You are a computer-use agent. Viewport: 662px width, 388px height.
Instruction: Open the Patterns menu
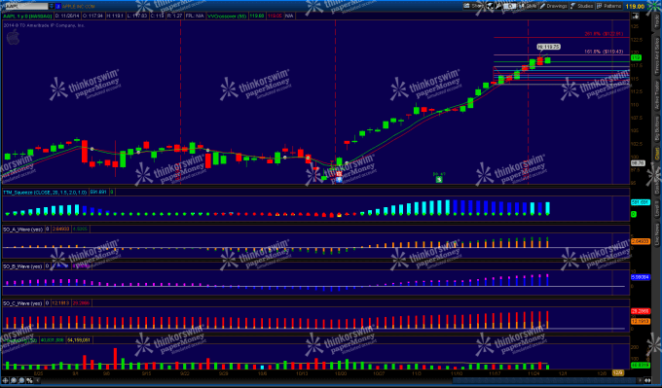pyautogui.click(x=608, y=6)
